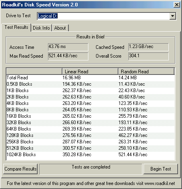
Task: Click the www.roadkil.net footer text
Action: (x=160, y=183)
